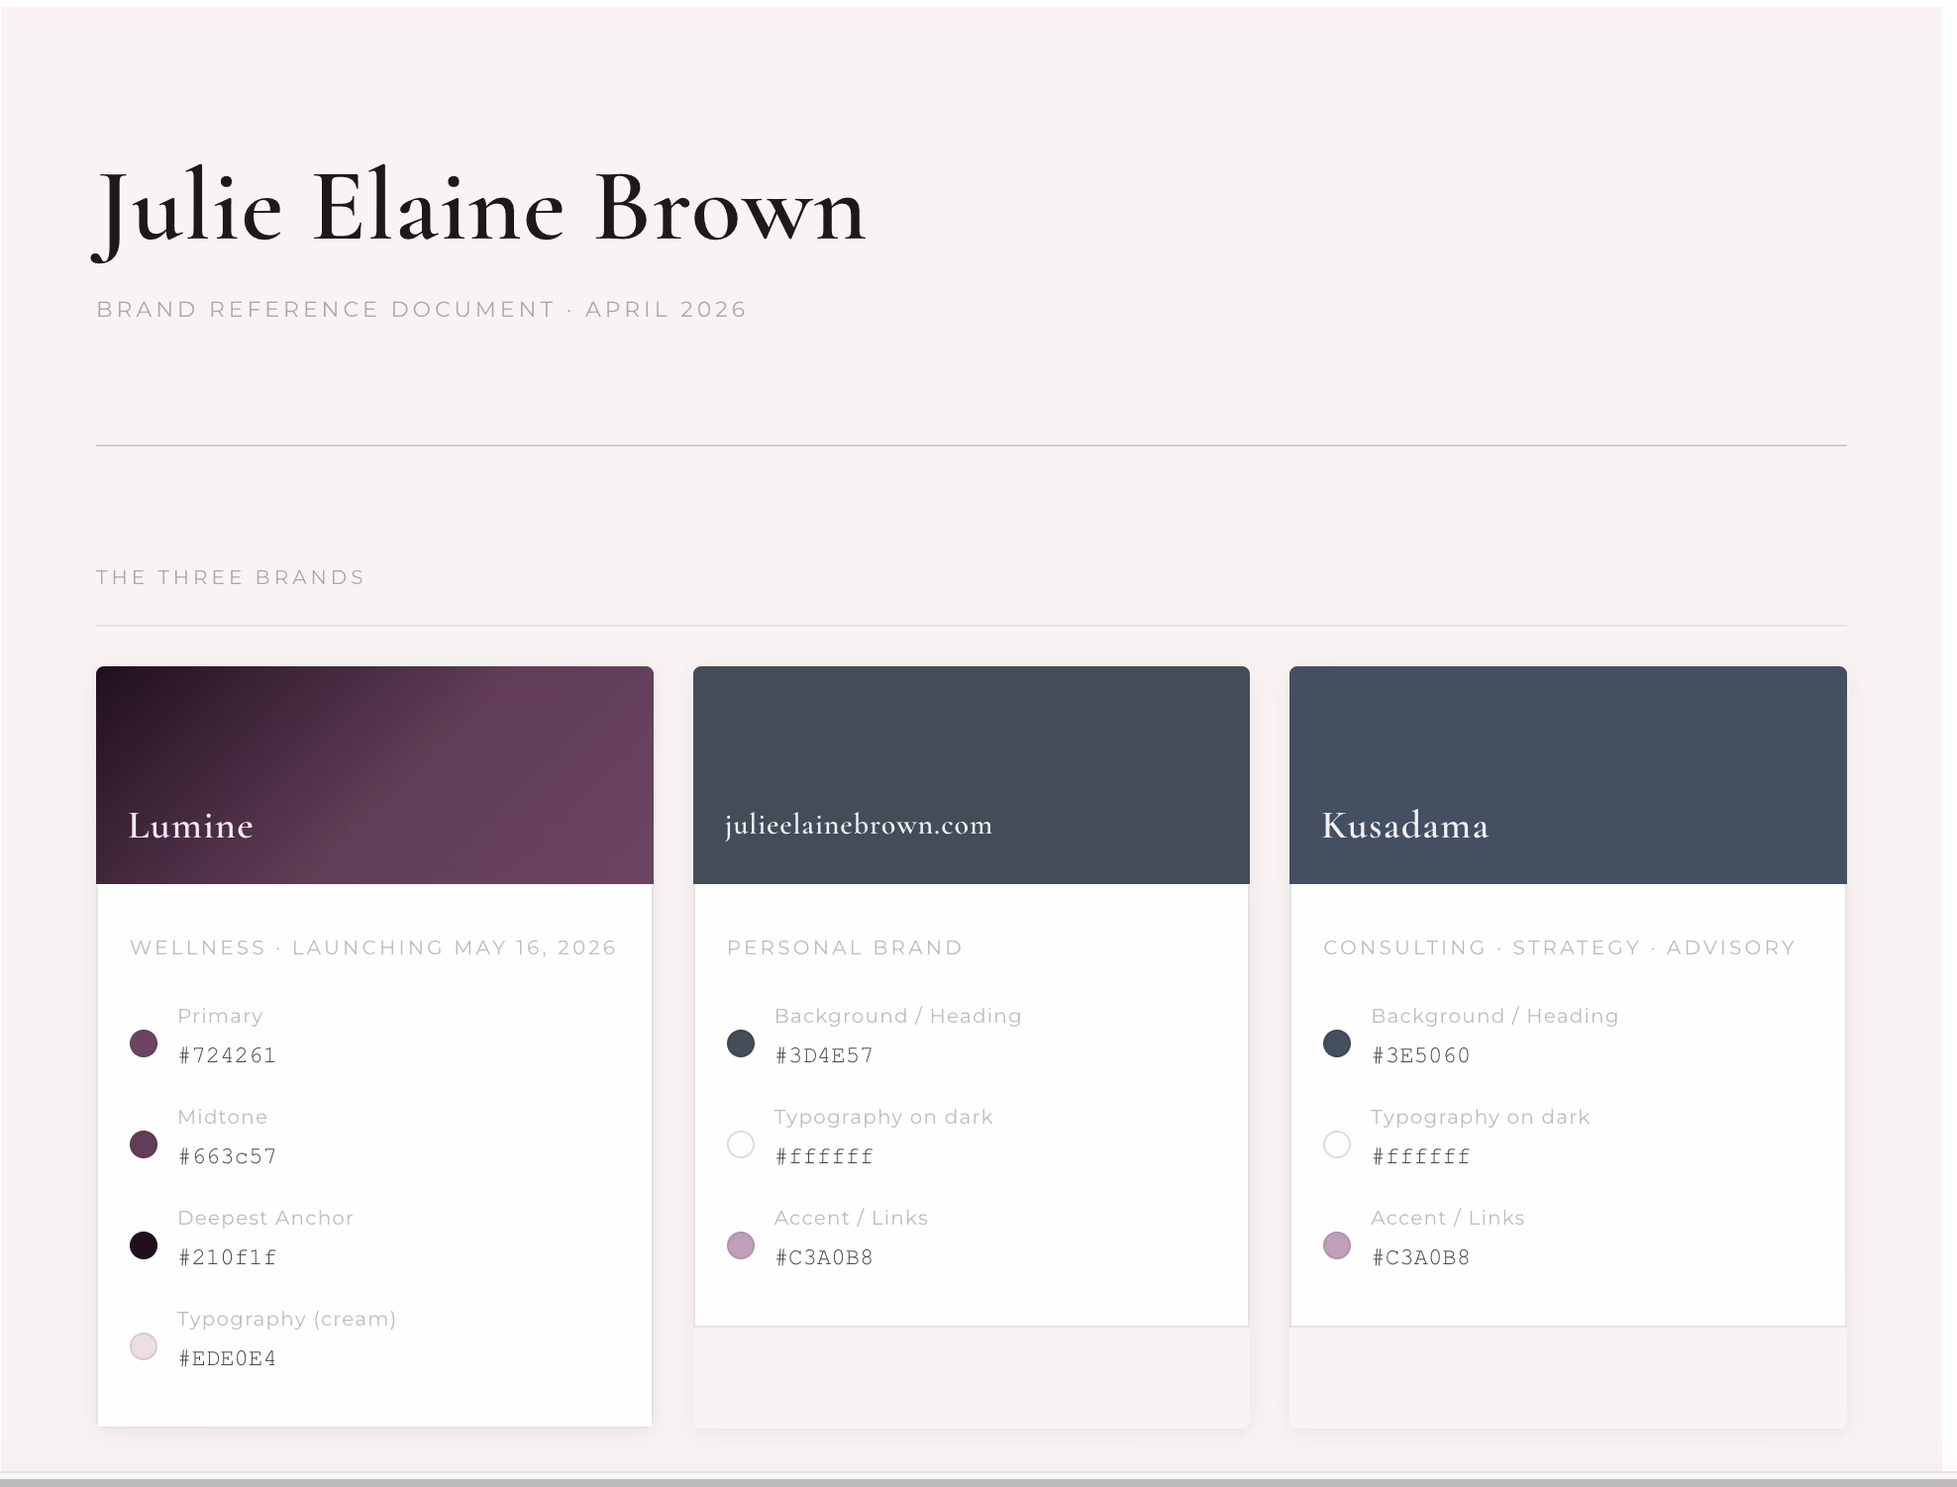Click the Brand Reference Document subtitle
This screenshot has height=1487, width=1957.
click(421, 310)
